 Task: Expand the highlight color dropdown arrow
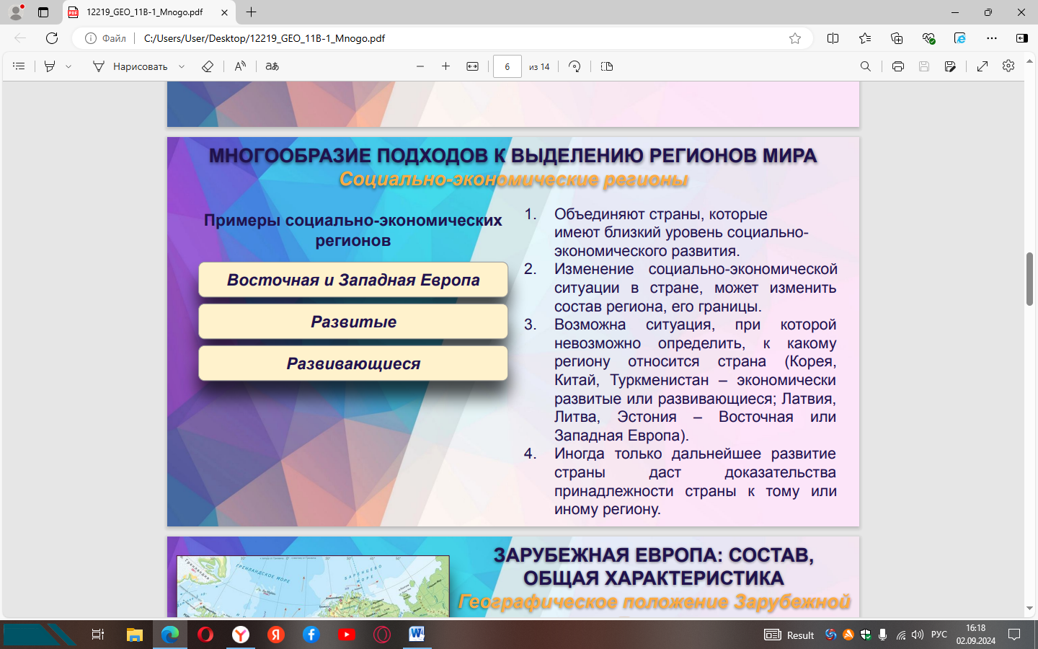68,66
